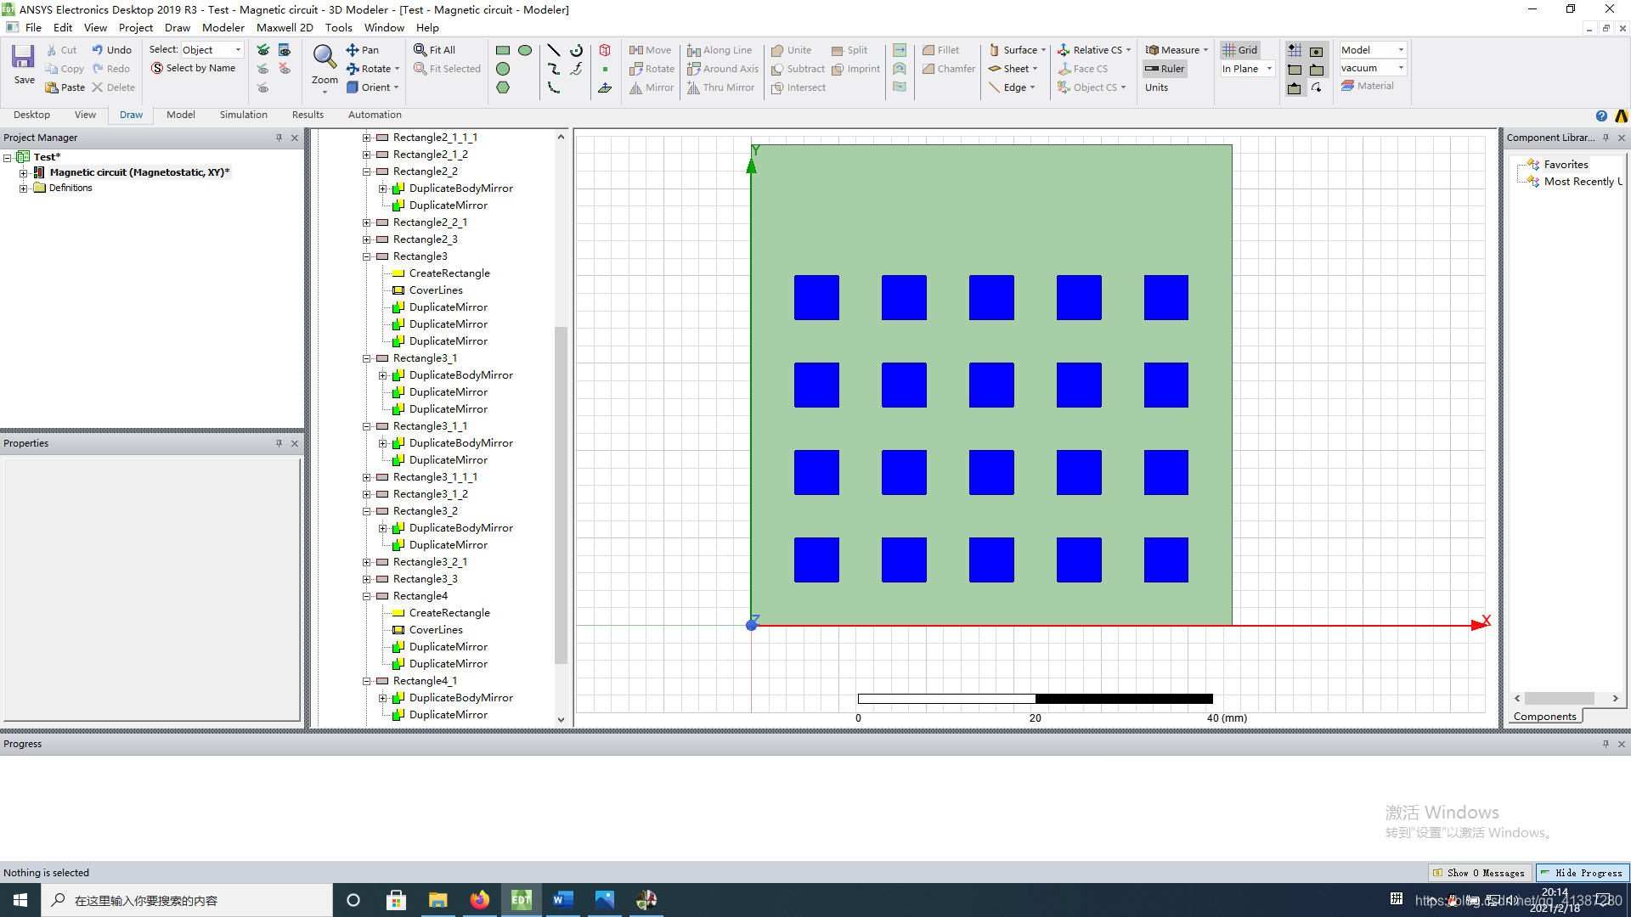Image resolution: width=1631 pixels, height=917 pixels.
Task: Click the green eye visibility icon
Action: [x=263, y=50]
